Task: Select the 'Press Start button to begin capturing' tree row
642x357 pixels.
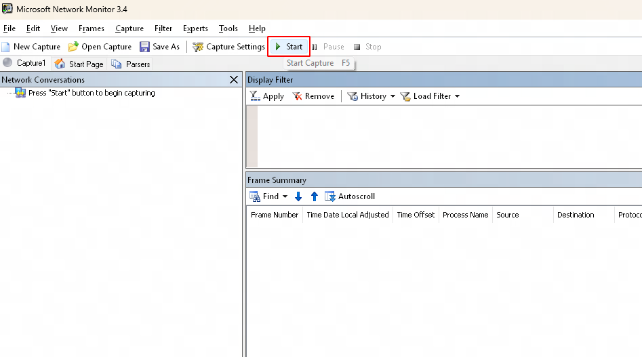Action: coord(92,93)
